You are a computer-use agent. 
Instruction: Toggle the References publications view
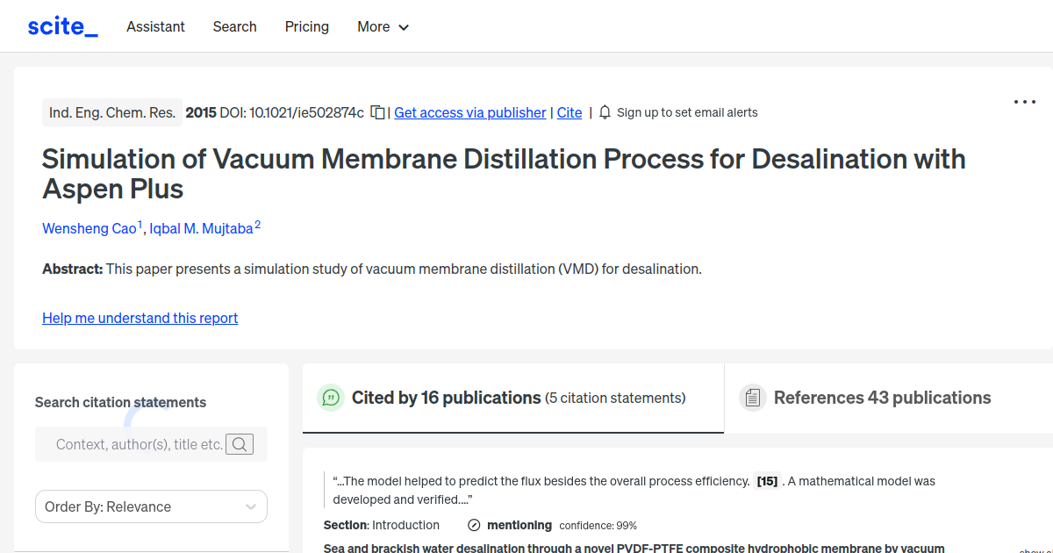881,398
